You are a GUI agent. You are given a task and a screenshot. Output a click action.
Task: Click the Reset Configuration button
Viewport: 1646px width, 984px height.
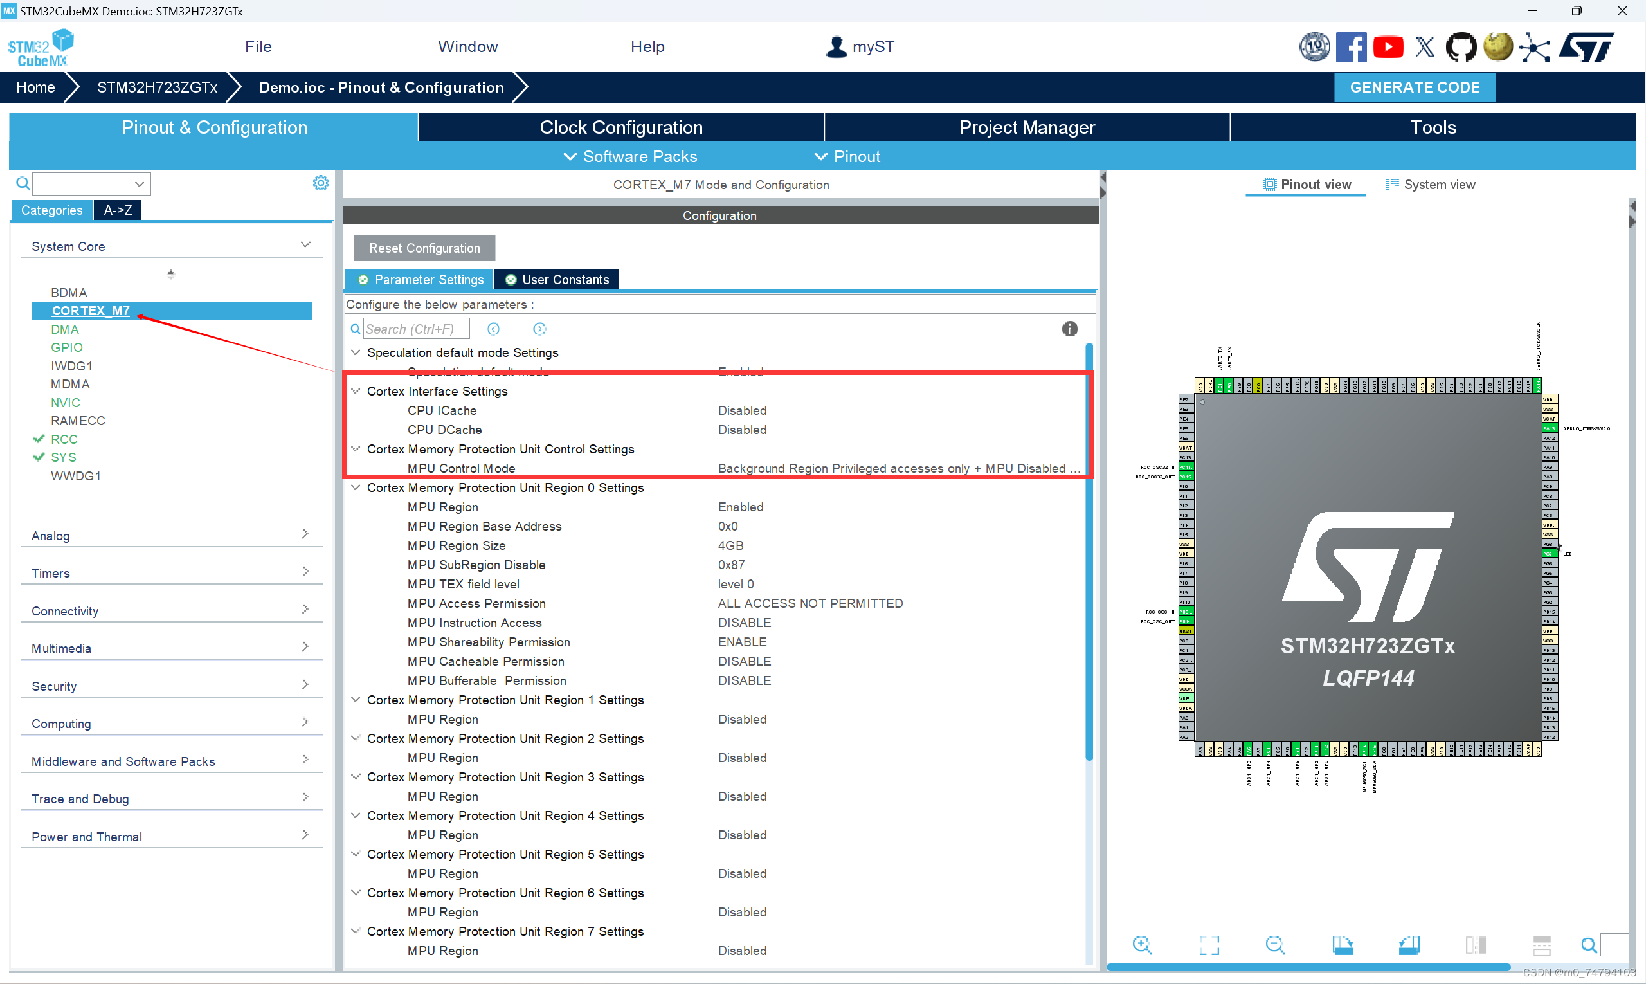[424, 248]
